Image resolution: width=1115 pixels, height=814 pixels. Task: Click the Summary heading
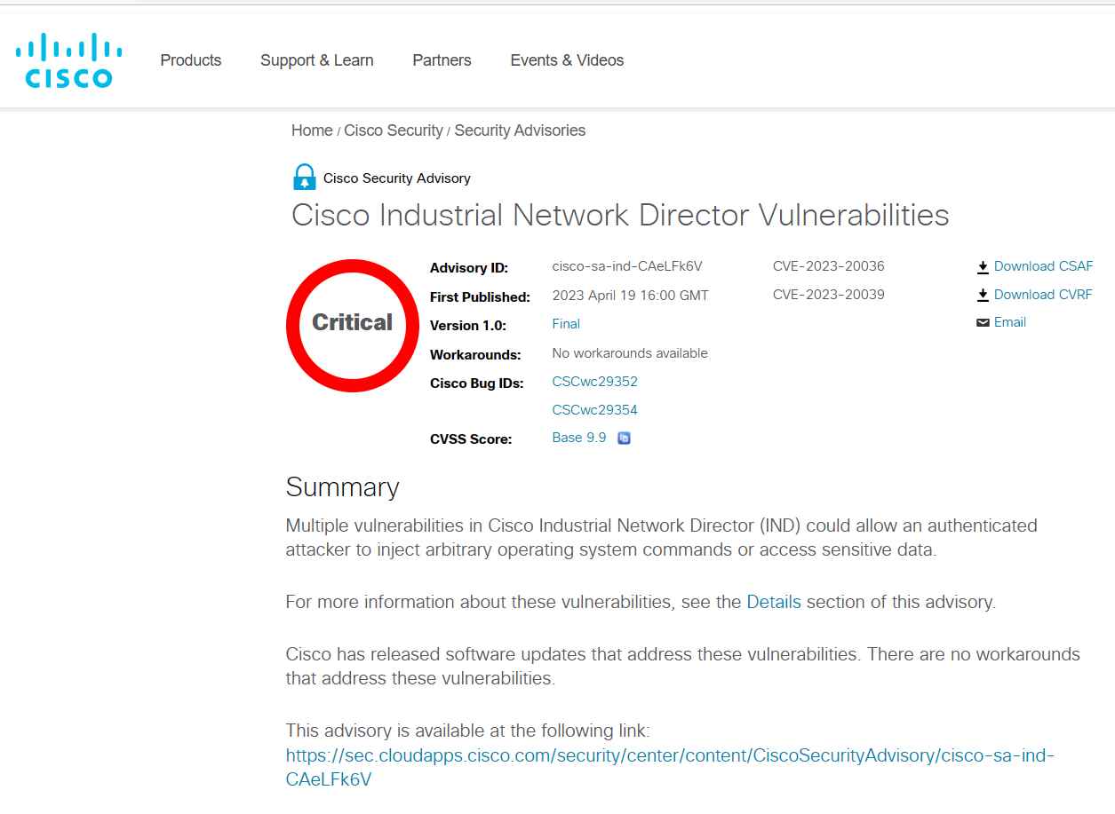coord(342,487)
